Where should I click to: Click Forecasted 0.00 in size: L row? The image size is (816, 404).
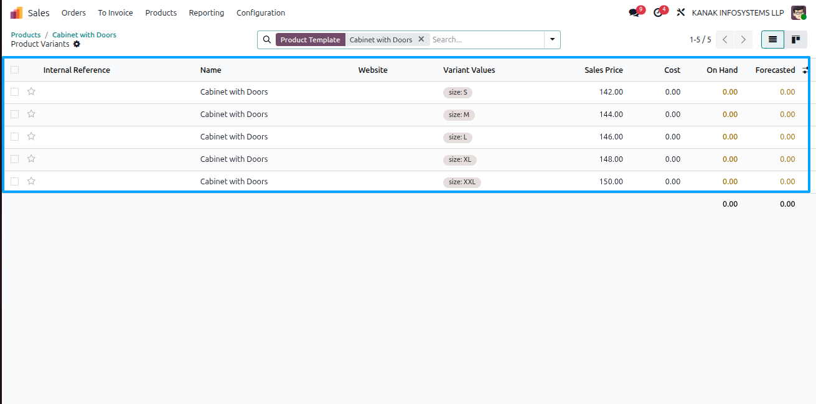point(787,136)
